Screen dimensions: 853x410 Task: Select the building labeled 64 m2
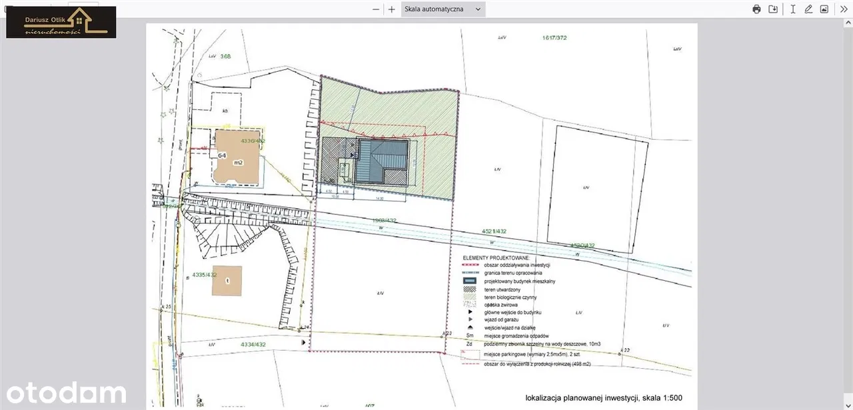(237, 158)
